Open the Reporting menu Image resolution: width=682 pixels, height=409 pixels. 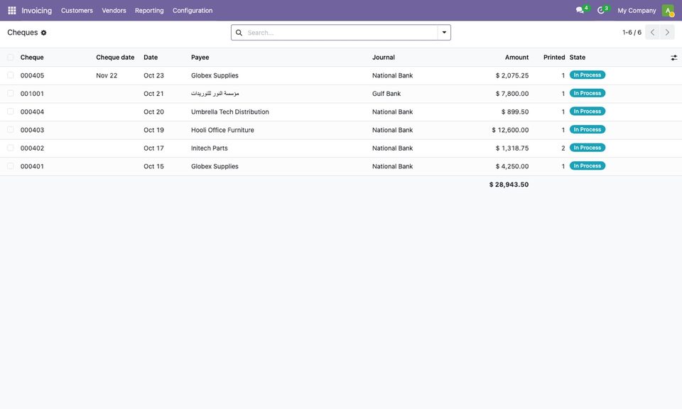(149, 11)
